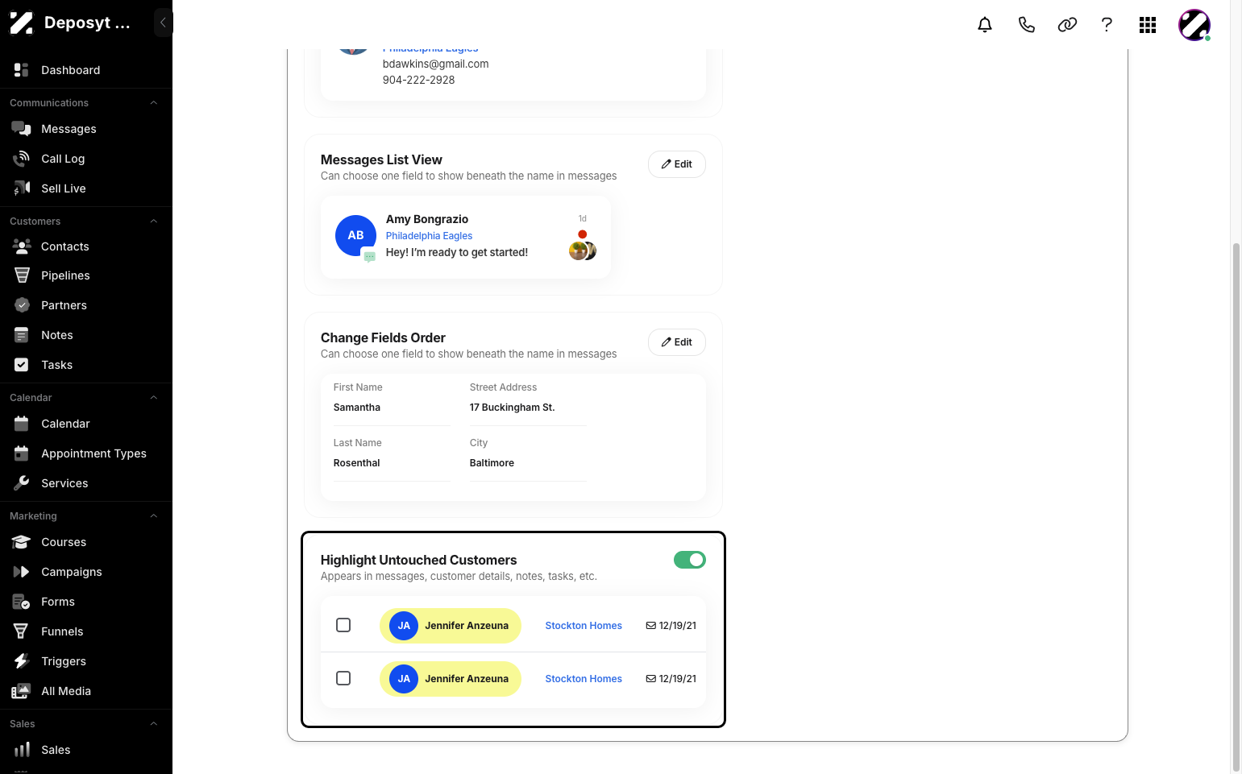Screen dimensions: 1242x774
Task: Click the Deposyt logo icon
Action: click(22, 23)
